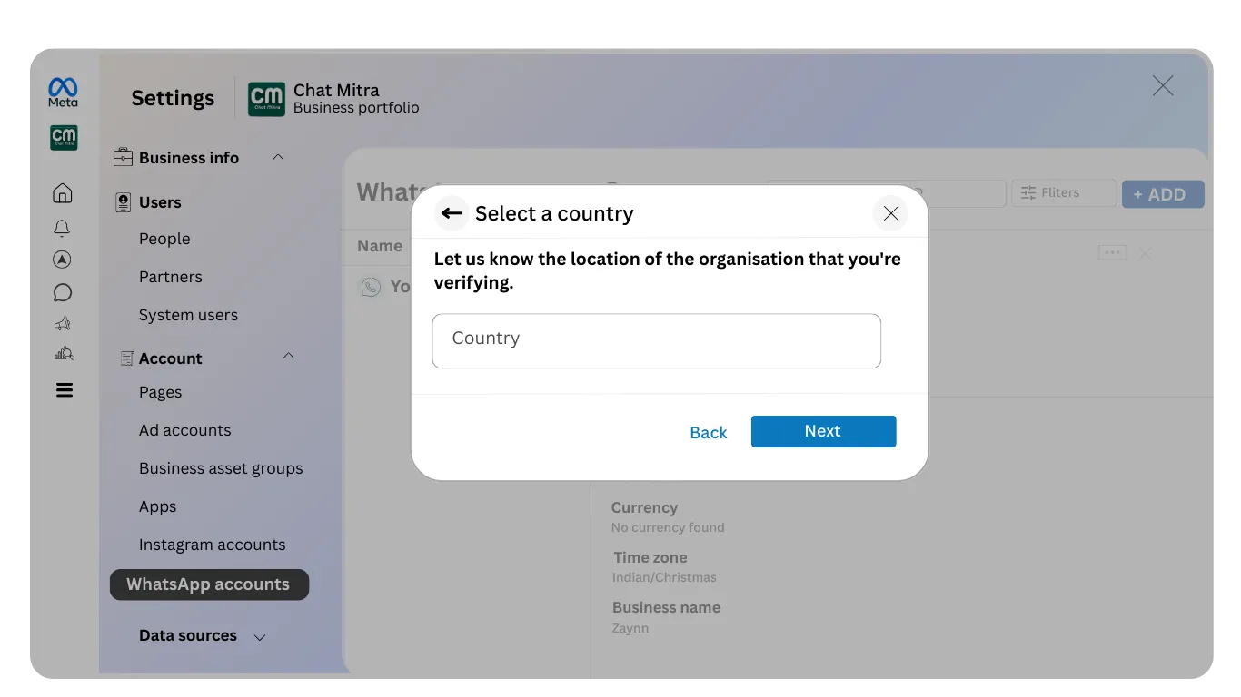Open notifications via the bell icon
This screenshot has width=1241, height=697.
point(62,228)
